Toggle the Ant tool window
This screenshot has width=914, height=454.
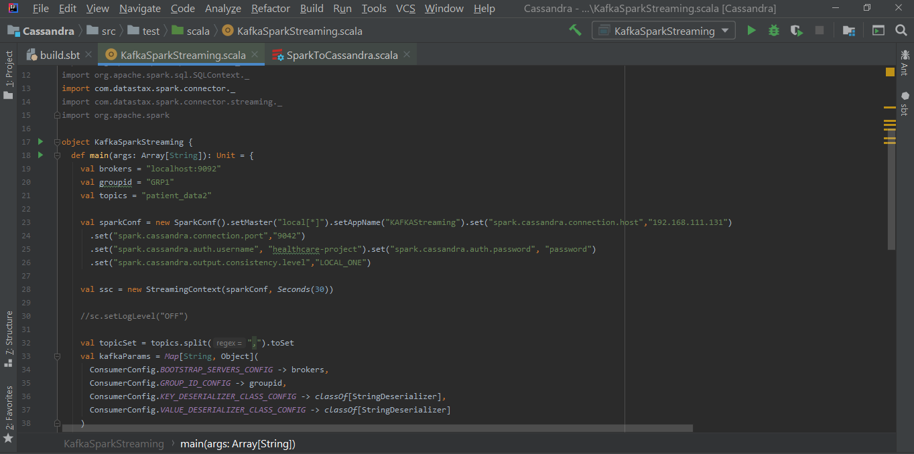tap(905, 62)
